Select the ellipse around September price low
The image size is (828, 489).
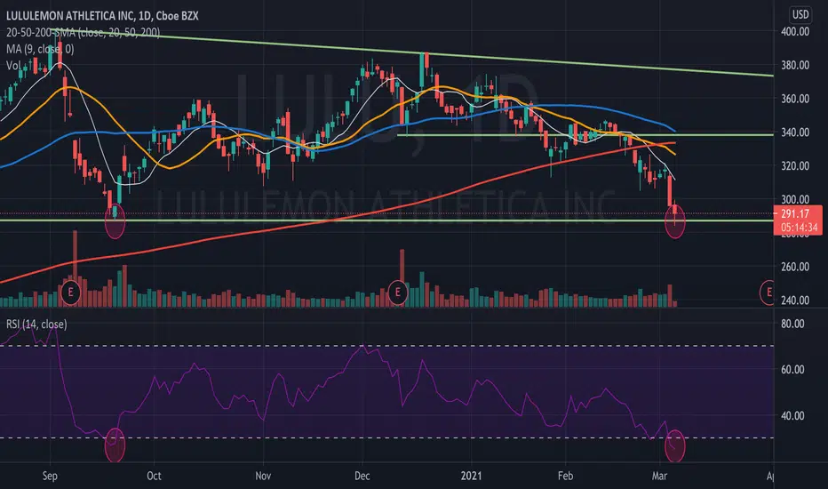(x=115, y=221)
